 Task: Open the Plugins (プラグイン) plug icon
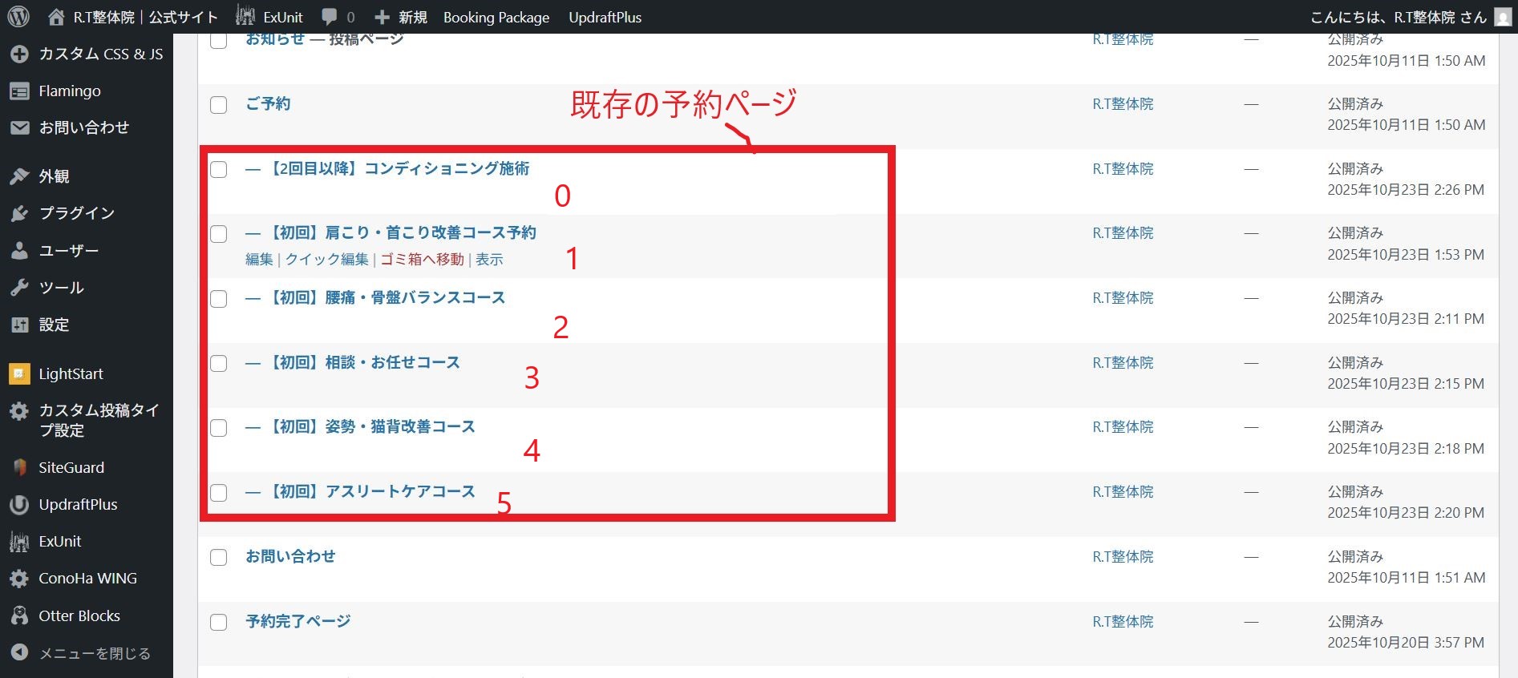coord(19,213)
